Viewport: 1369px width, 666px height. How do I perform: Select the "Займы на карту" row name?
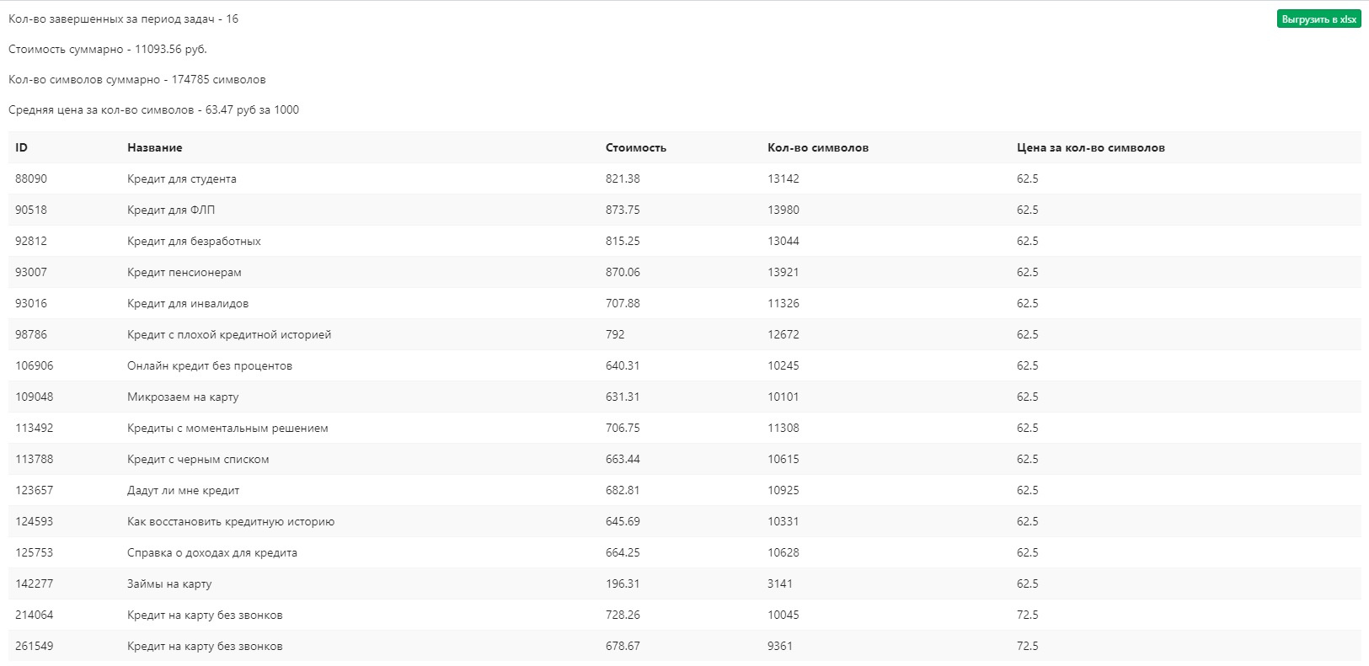click(x=169, y=583)
